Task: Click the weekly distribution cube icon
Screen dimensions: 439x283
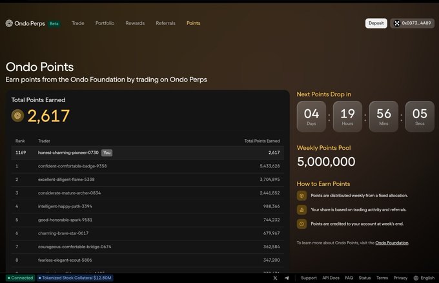Action: pos(301,196)
